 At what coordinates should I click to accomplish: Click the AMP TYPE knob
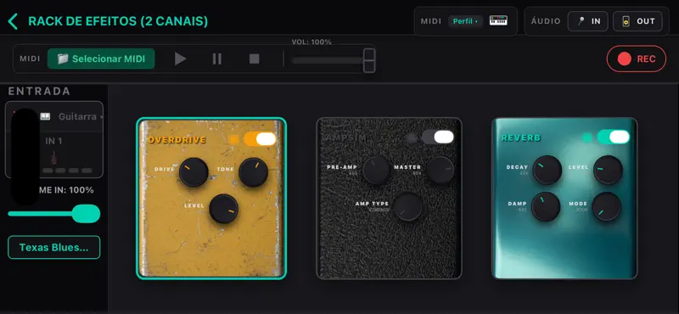pos(408,206)
